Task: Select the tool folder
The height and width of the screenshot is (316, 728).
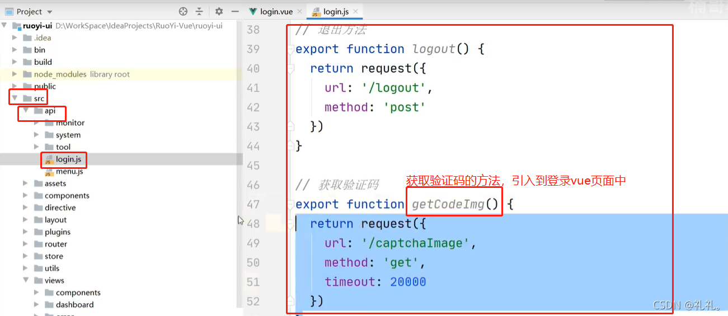Action: click(63, 147)
